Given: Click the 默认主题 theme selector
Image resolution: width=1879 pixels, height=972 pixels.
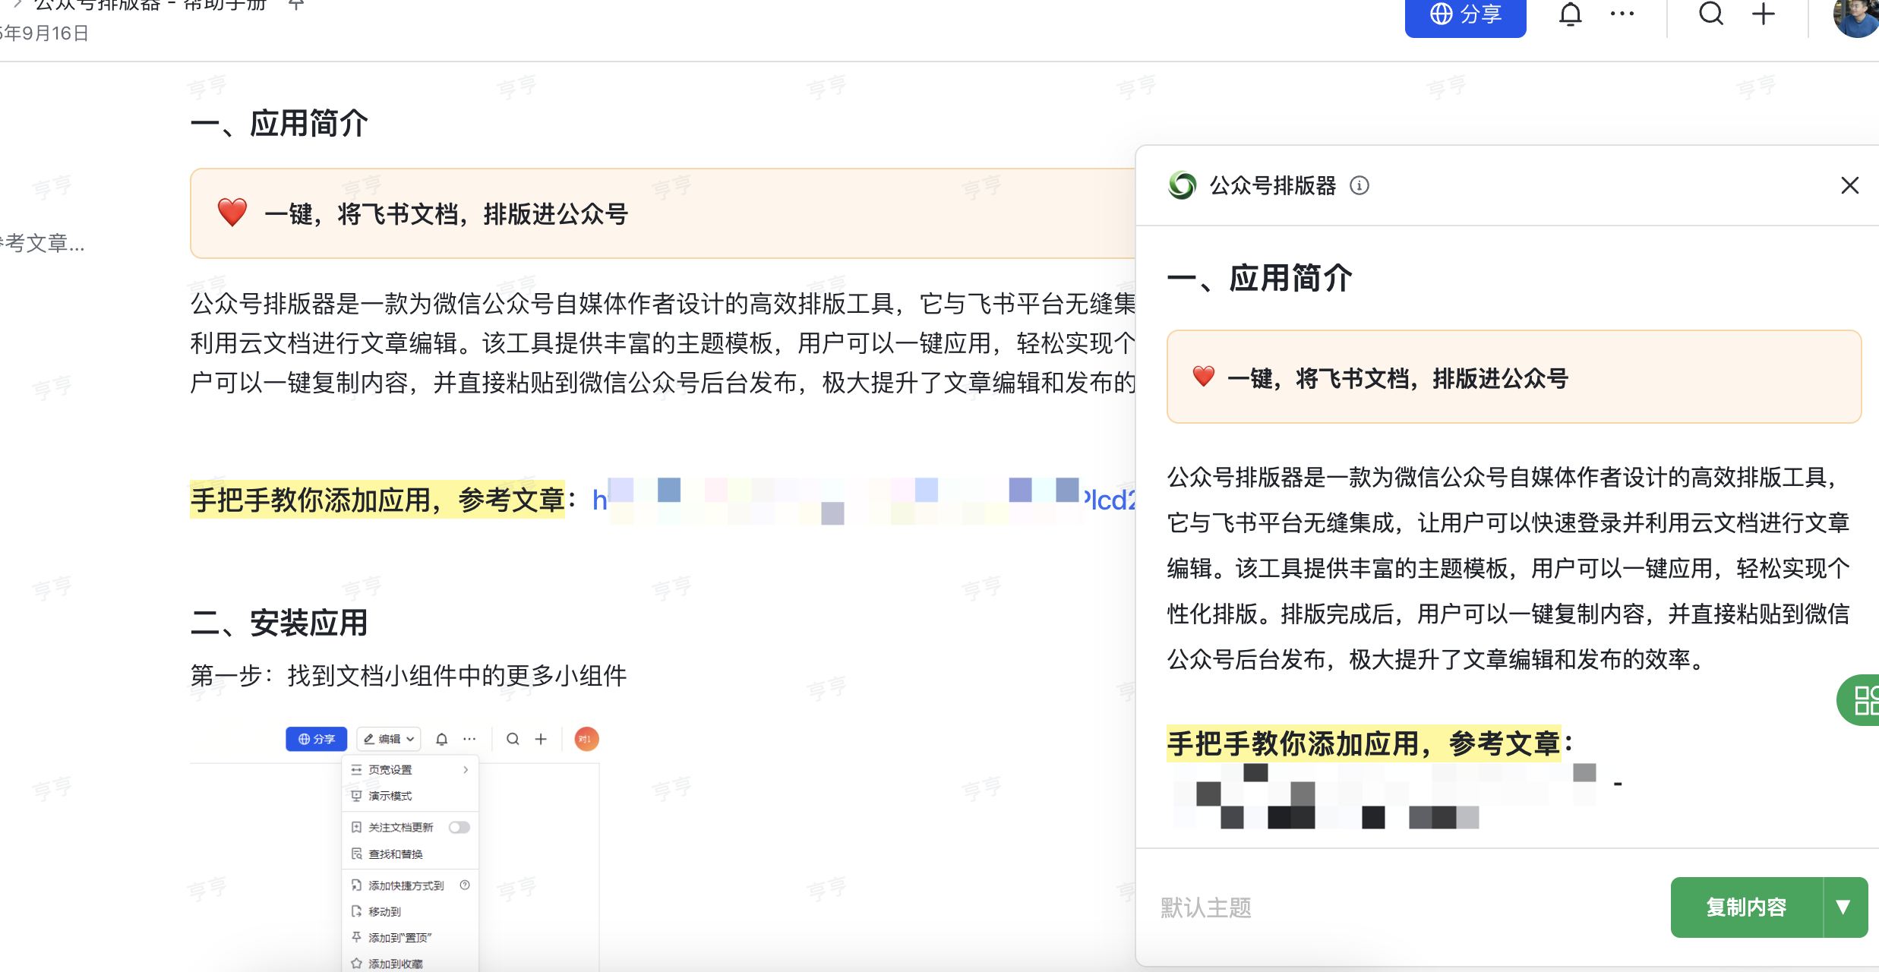Looking at the screenshot, I should point(1205,907).
